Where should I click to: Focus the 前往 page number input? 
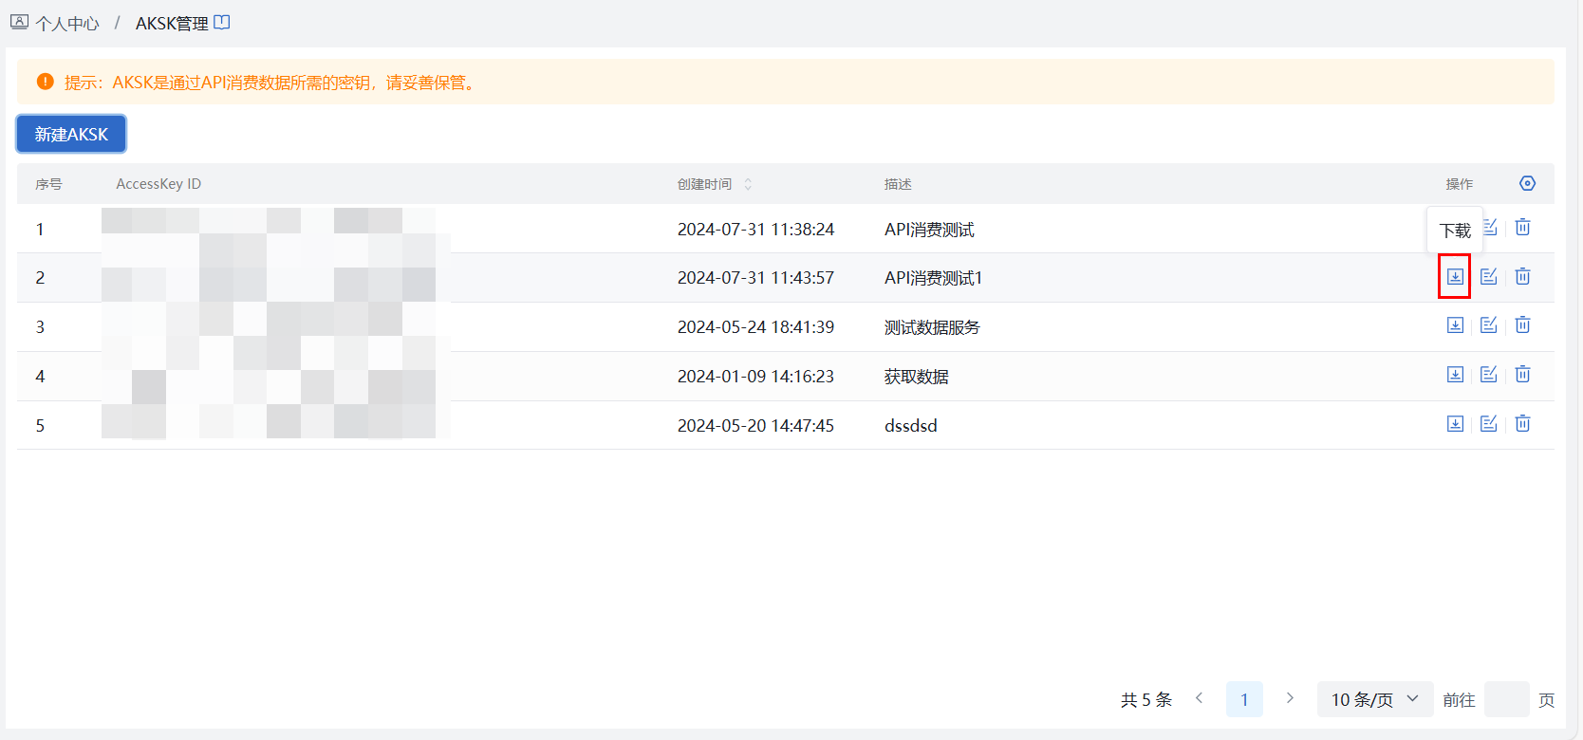click(1506, 699)
